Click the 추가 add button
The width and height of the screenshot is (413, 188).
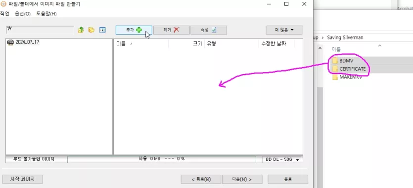(134, 30)
